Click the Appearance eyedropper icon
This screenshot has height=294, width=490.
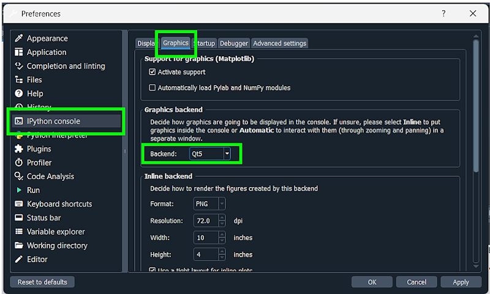pos(19,39)
